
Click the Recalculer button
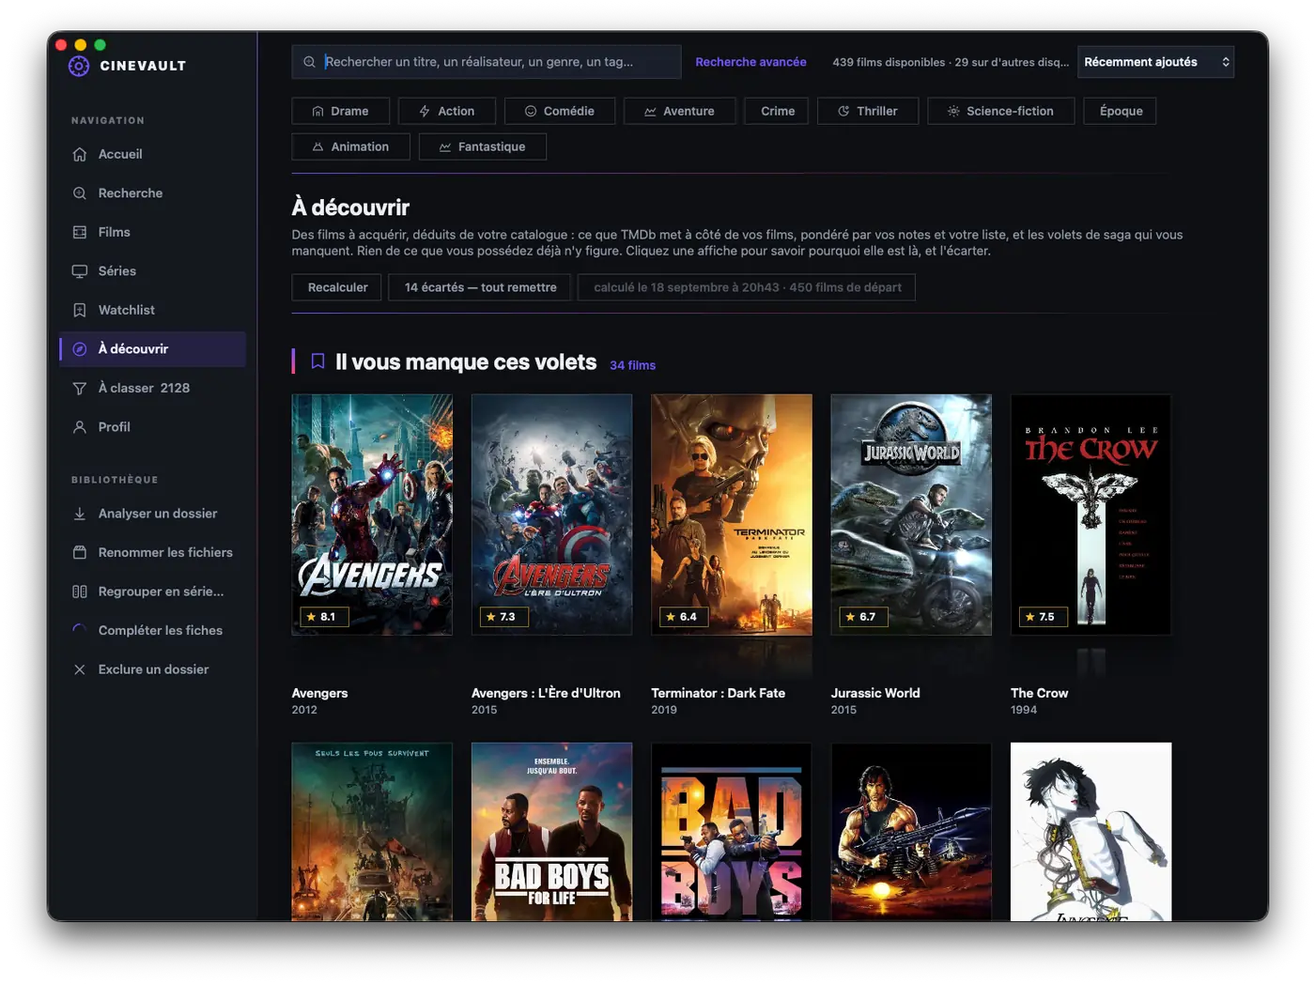[337, 287]
